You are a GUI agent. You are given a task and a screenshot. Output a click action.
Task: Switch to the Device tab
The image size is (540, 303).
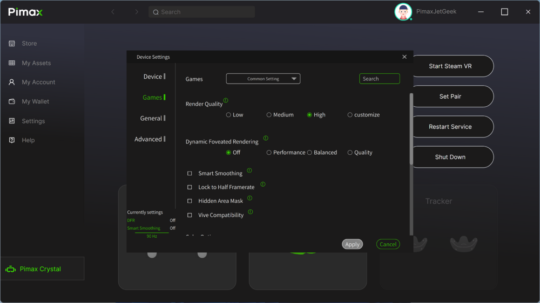tap(154, 77)
